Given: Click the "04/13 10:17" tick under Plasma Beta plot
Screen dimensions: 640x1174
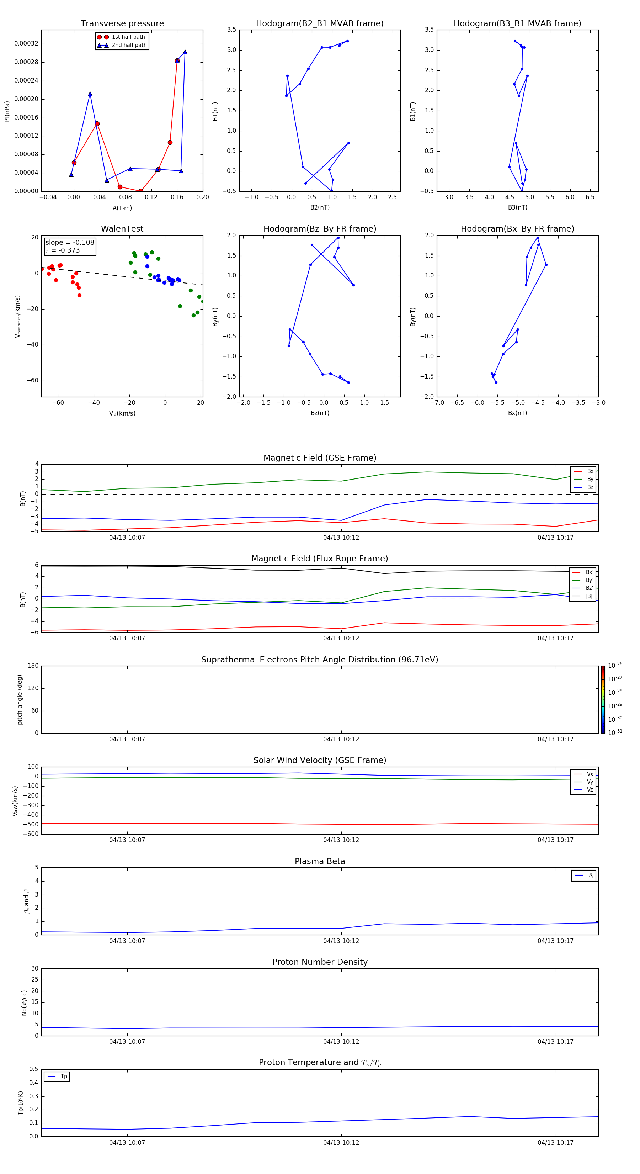Looking at the screenshot, I should 555,941.
